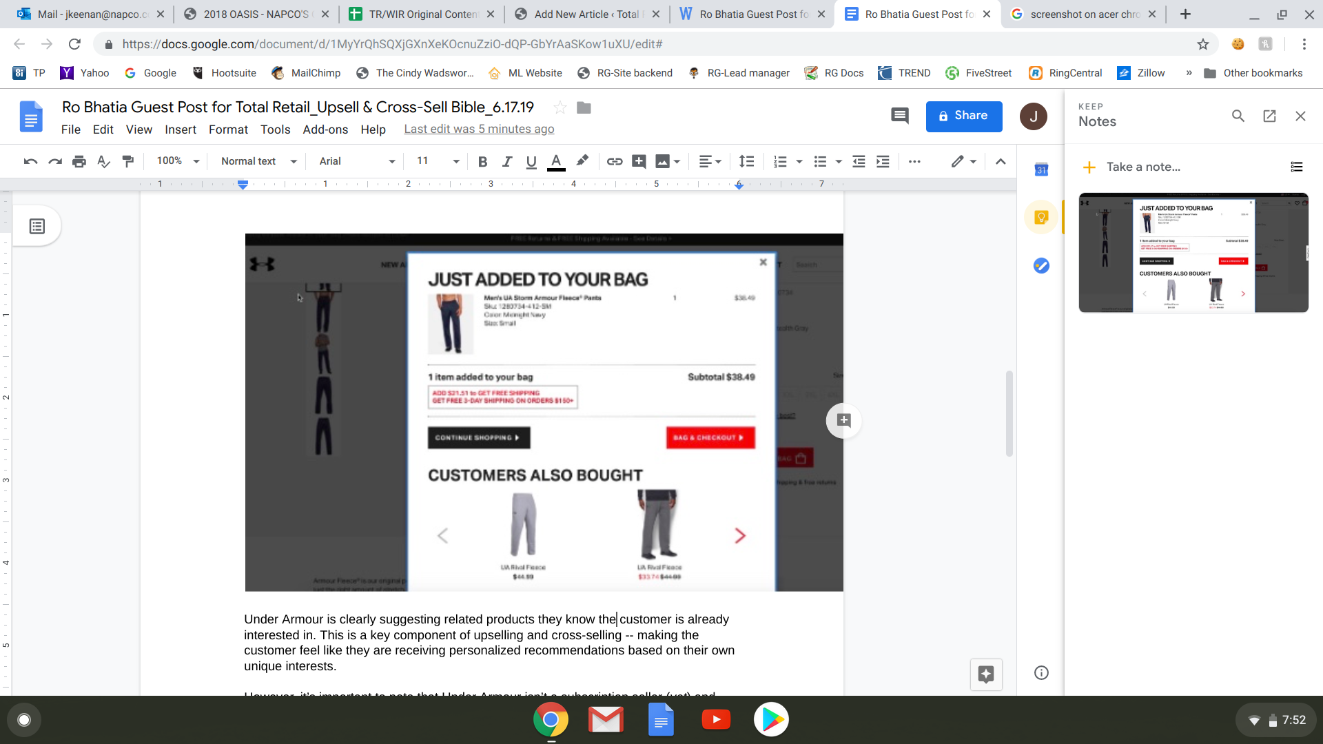Open the Edit menu
The width and height of the screenshot is (1323, 744).
point(103,130)
